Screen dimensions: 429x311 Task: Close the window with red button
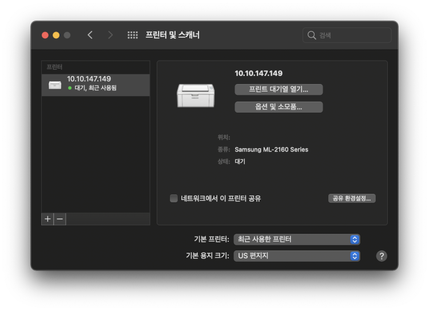click(45, 35)
